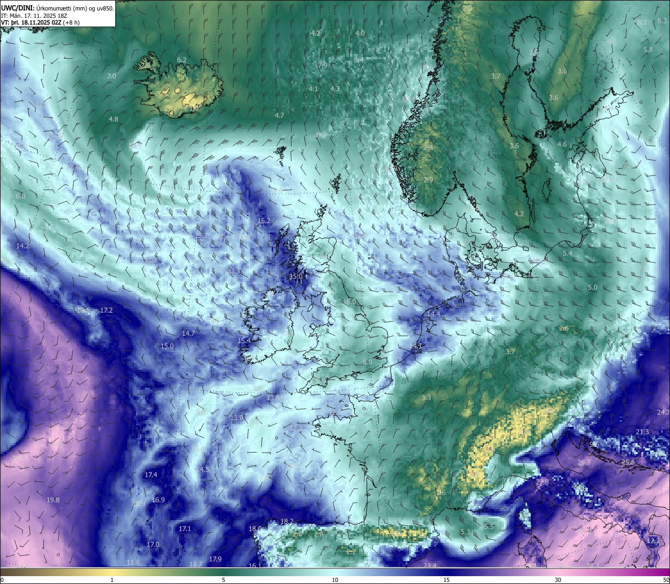This screenshot has height=584, width=670.
Task: Click the '0' tick on the color scale
Action: point(2,580)
